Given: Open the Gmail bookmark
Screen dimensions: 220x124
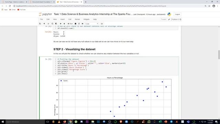Looking at the screenshot, I should (12, 10).
